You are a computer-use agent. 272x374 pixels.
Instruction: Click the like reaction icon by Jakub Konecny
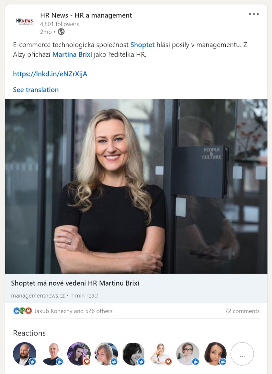tap(17, 311)
